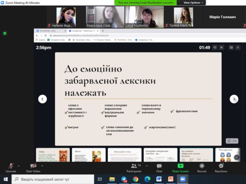The height and width of the screenshot is (184, 246).
Task: Go to the next slide
Action: point(234,99)
